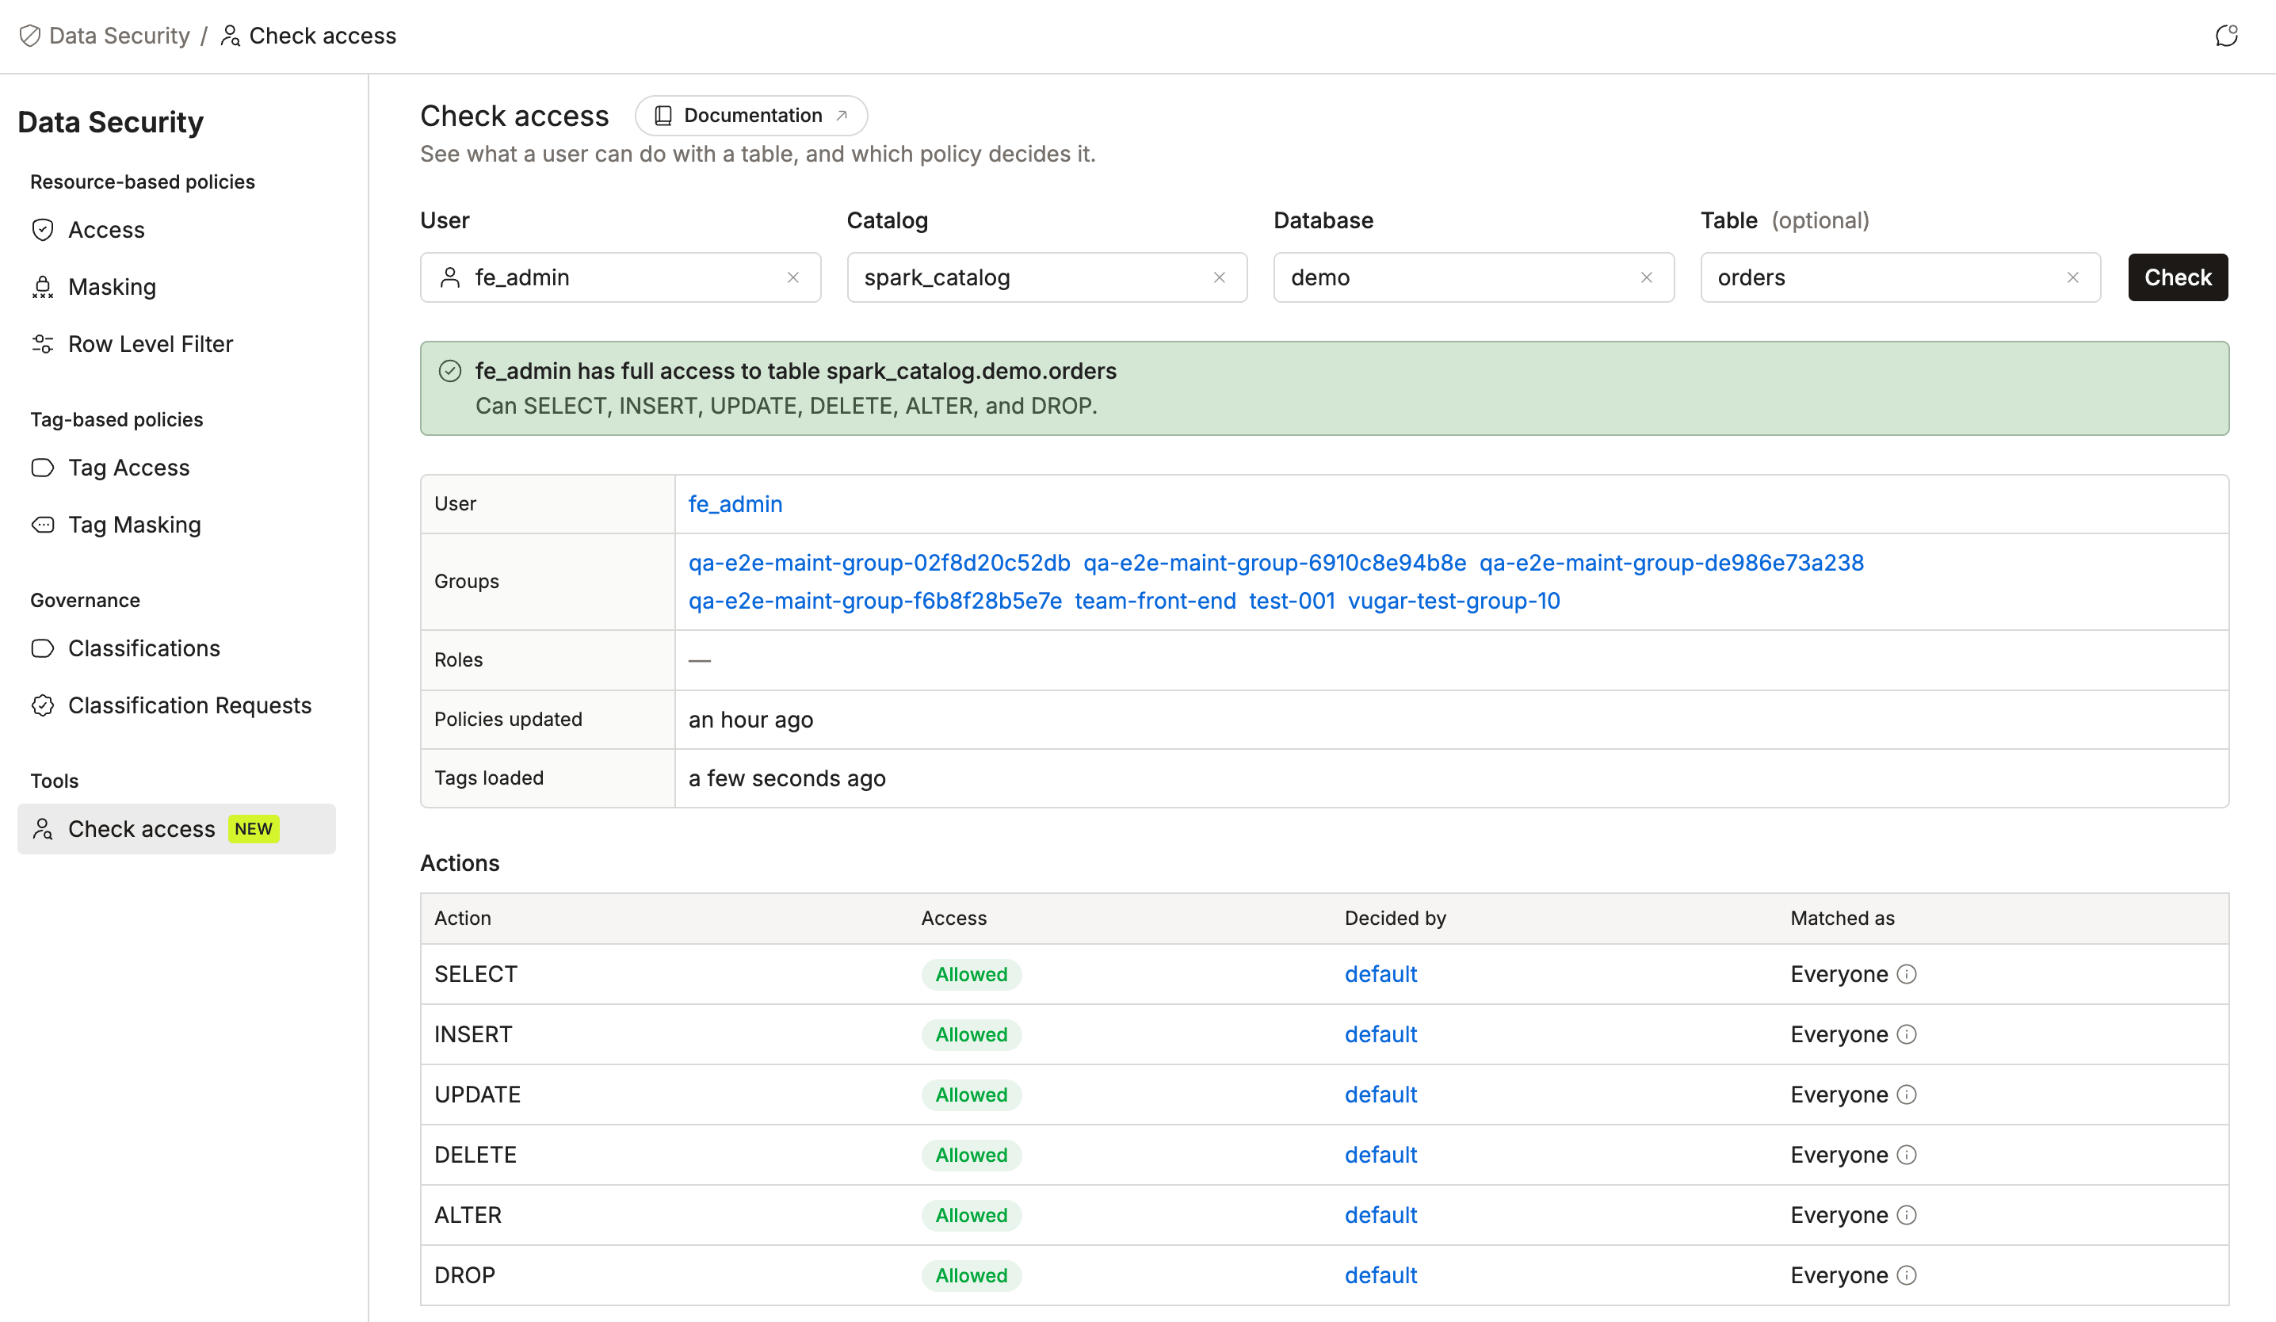Open the Classifications page

[176, 648]
